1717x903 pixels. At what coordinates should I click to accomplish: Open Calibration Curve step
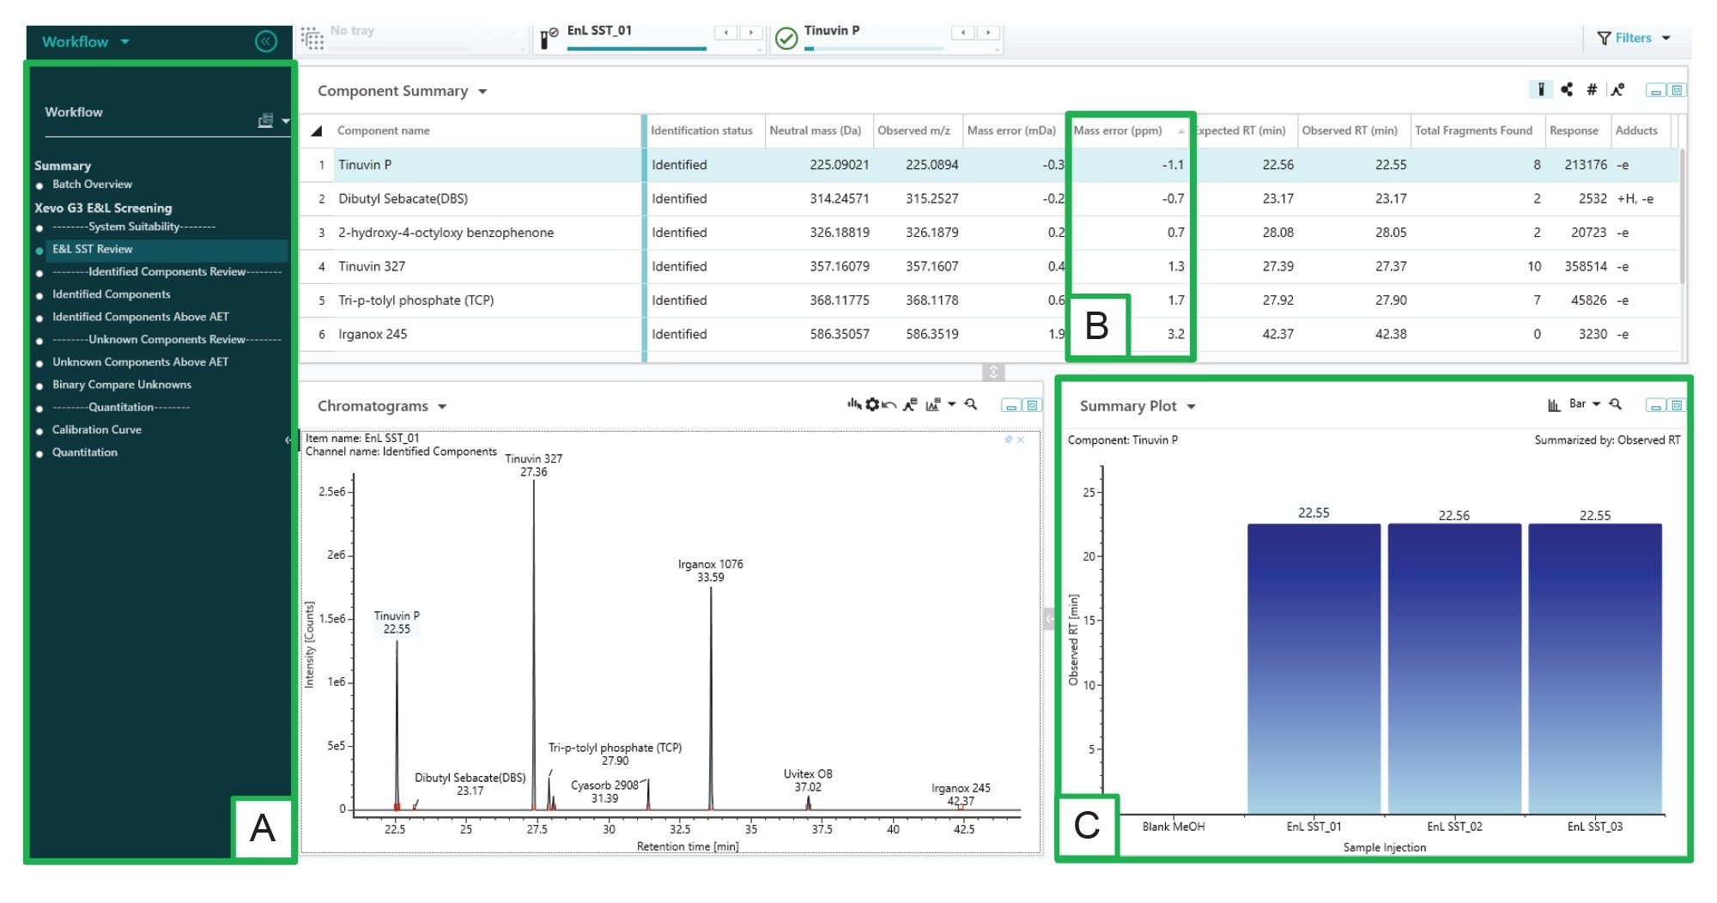(x=96, y=430)
